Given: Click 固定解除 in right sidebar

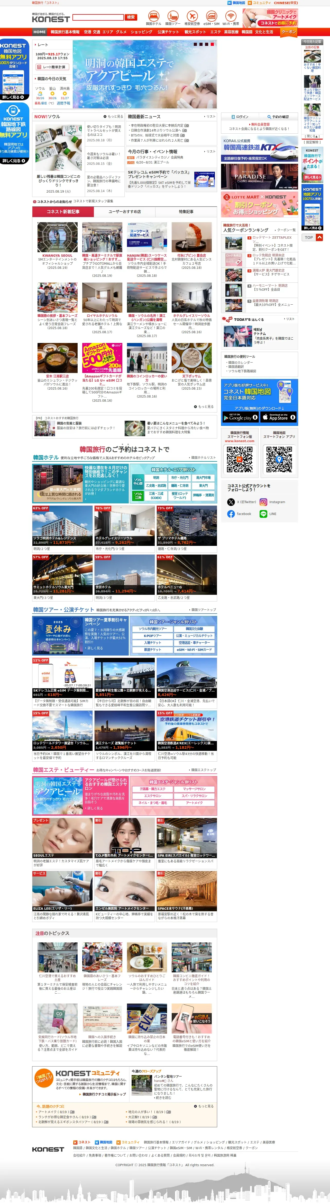Looking at the screenshot, I should (x=312, y=142).
